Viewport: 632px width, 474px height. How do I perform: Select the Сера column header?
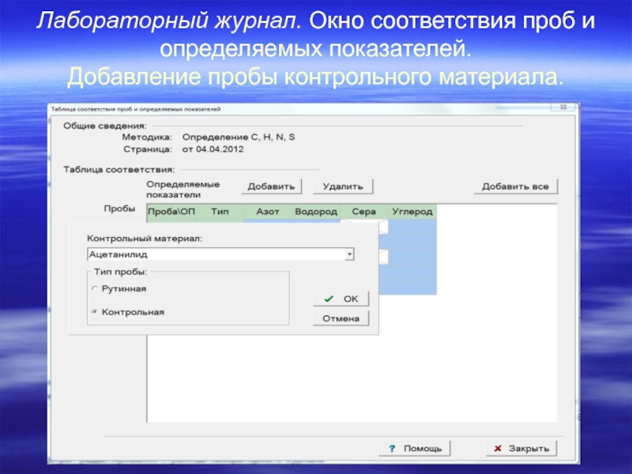point(363,212)
